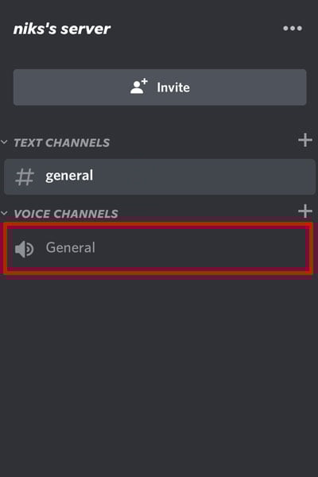
Task: Open niks's server header title
Action: (x=62, y=29)
